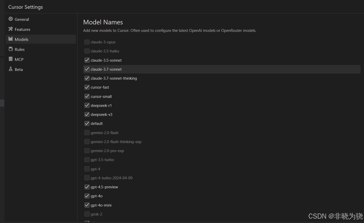The image size is (364, 223).
Task: Select the Models settings tab
Action: (x=41, y=39)
